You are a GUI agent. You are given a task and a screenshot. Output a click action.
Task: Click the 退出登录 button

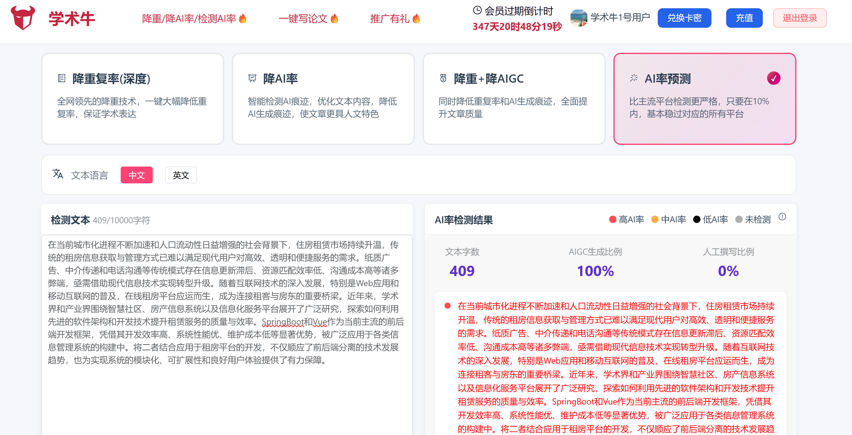800,18
